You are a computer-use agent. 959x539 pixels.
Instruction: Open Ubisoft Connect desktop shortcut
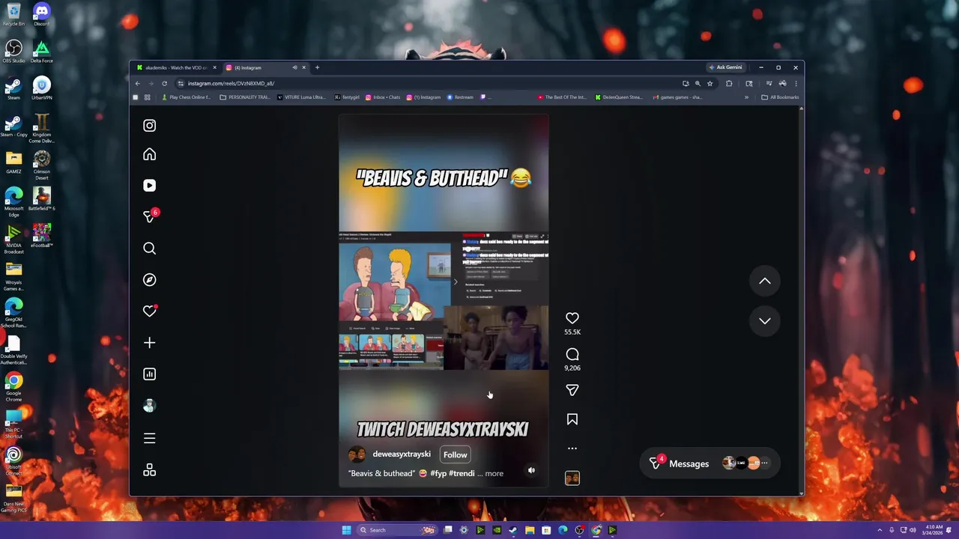tap(13, 461)
